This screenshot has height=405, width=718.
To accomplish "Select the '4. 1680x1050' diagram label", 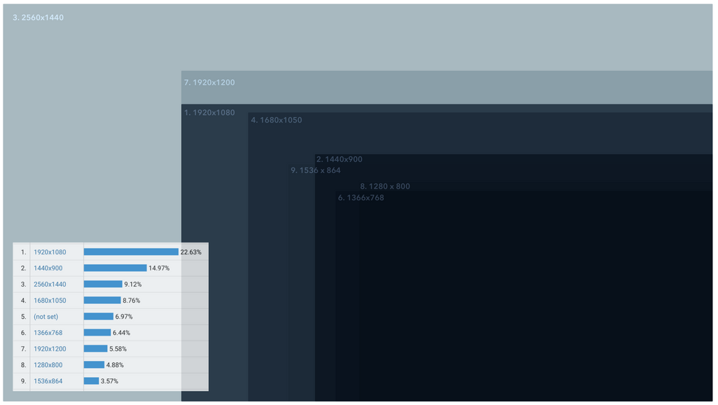I will (276, 121).
